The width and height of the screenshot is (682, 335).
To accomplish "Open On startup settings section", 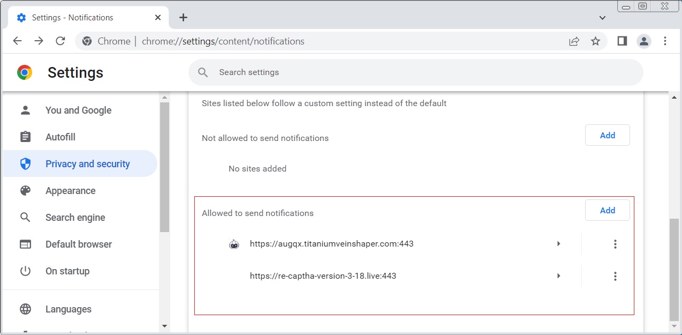I will pos(80,271).
